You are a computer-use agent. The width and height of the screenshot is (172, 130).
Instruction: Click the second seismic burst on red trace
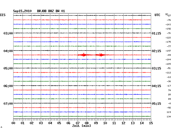coord(101,55)
